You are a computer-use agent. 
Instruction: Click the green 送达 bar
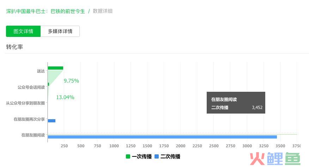tap(56, 68)
